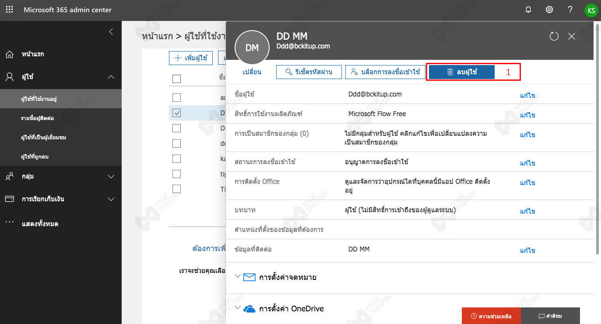The height and width of the screenshot is (324, 601).
Task: Toggle the select-all users header checkbox
Action: pyautogui.click(x=176, y=79)
